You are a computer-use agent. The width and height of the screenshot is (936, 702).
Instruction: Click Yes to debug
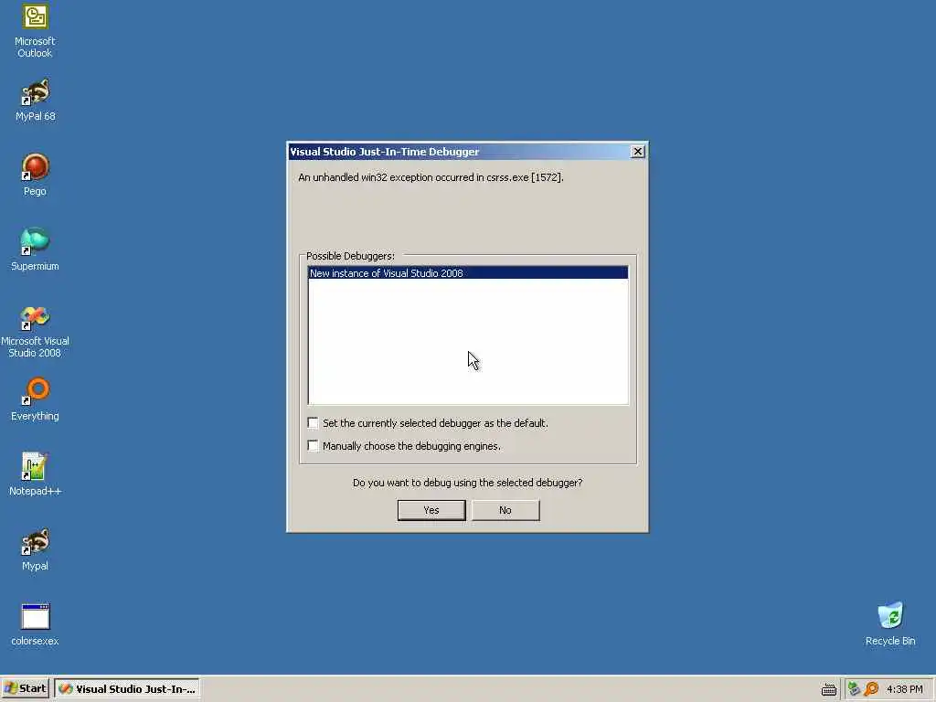click(431, 510)
